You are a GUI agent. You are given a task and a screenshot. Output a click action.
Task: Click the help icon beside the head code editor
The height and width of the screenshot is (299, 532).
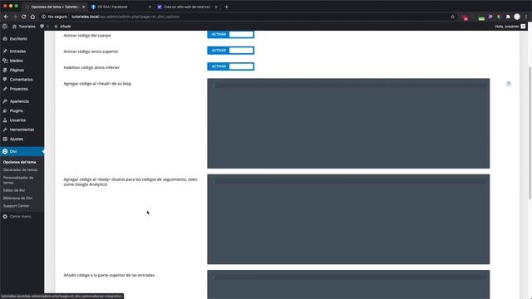coord(508,84)
